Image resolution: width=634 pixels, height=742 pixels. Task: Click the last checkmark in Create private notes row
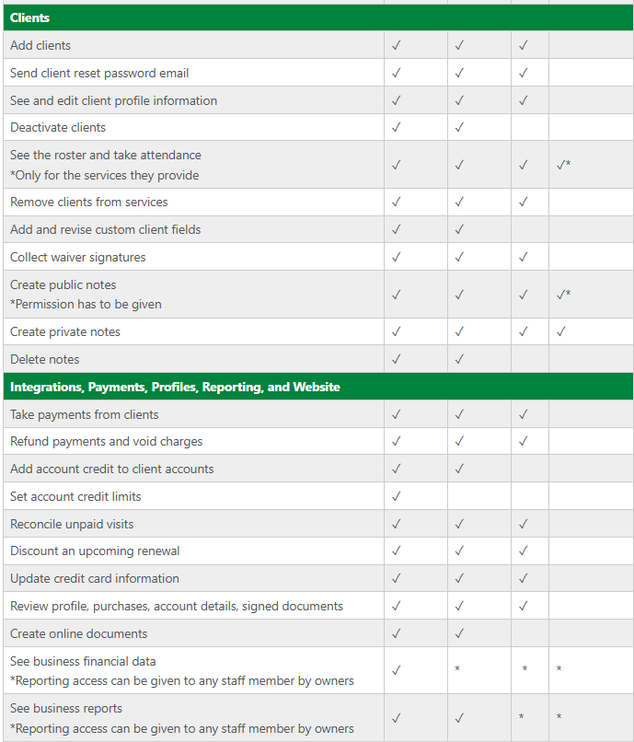(560, 331)
